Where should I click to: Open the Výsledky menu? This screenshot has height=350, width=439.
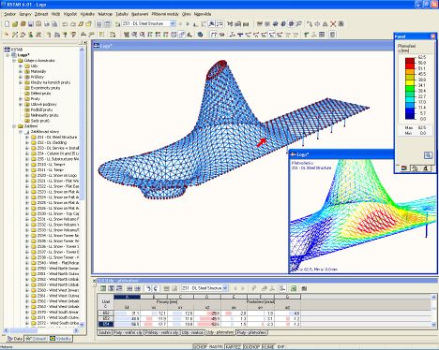click(87, 14)
